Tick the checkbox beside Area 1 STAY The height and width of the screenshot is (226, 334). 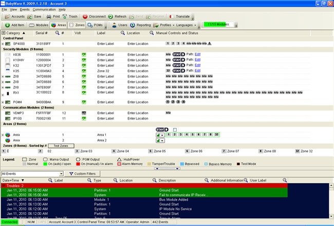(x=175, y=129)
